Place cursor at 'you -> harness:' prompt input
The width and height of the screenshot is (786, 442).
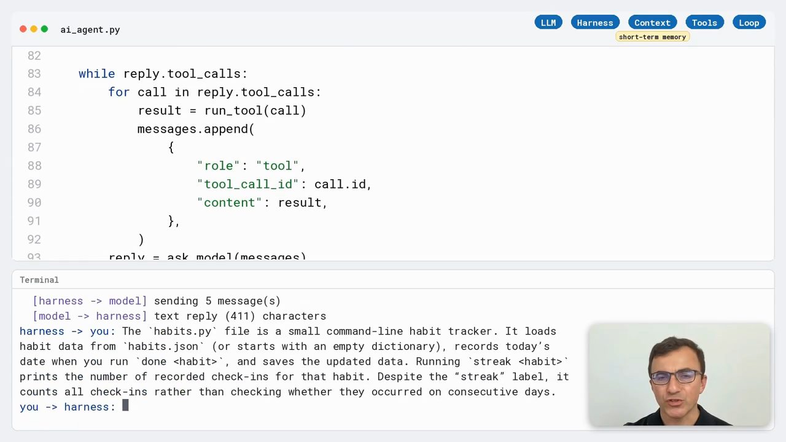[125, 405]
